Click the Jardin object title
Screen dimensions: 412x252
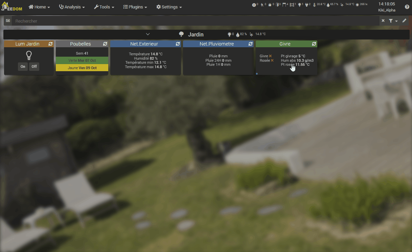click(196, 34)
